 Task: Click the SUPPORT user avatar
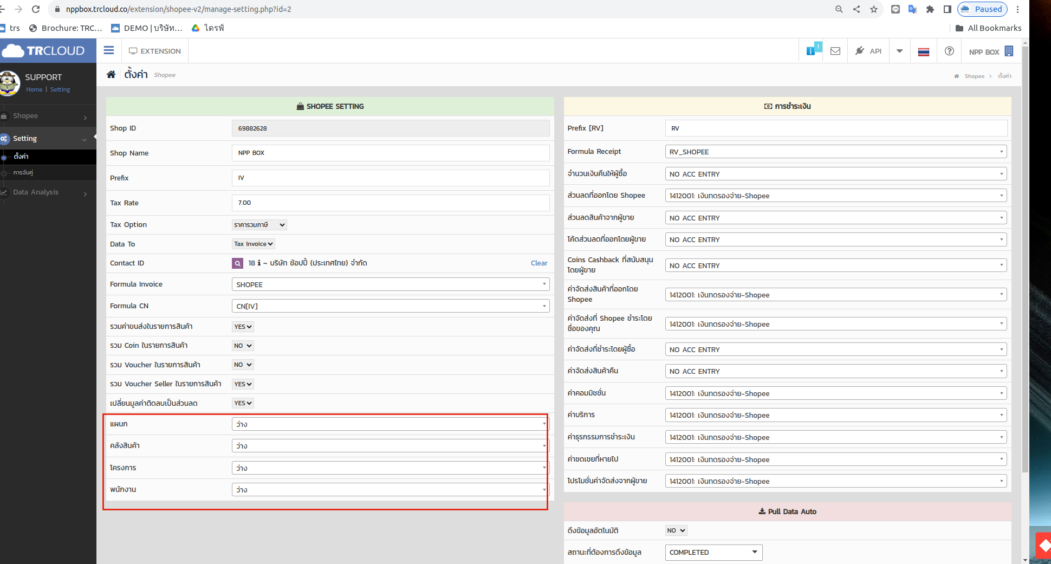(10, 83)
